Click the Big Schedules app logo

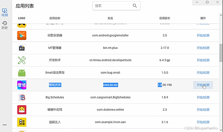point(22,97)
